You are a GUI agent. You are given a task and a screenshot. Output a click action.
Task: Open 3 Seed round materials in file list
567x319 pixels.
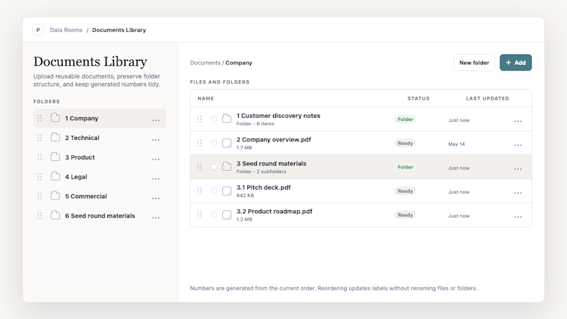click(x=271, y=163)
